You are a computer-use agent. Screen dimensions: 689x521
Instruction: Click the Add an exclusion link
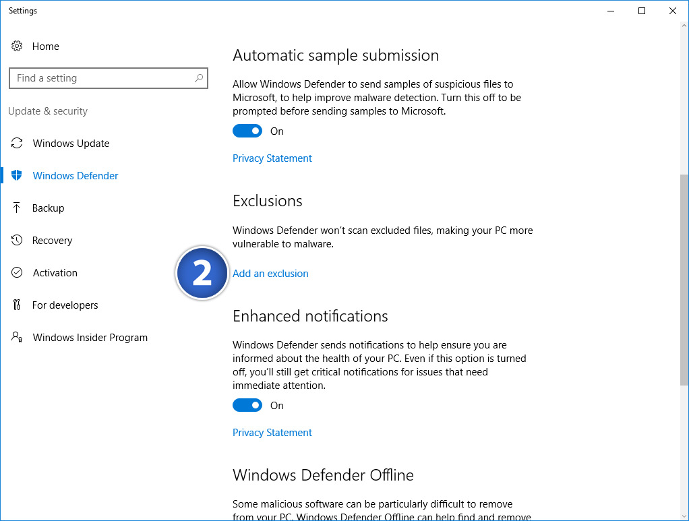[270, 273]
